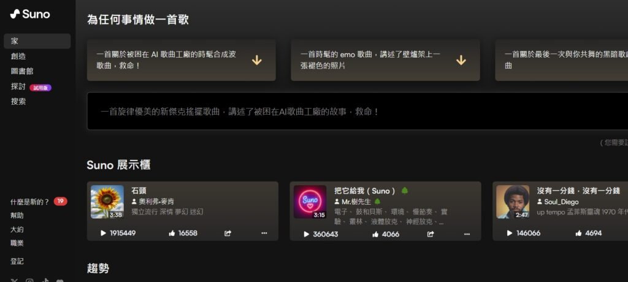The height and width of the screenshot is (282, 628).
Task: Open more options for 石頭
Action: point(264,233)
